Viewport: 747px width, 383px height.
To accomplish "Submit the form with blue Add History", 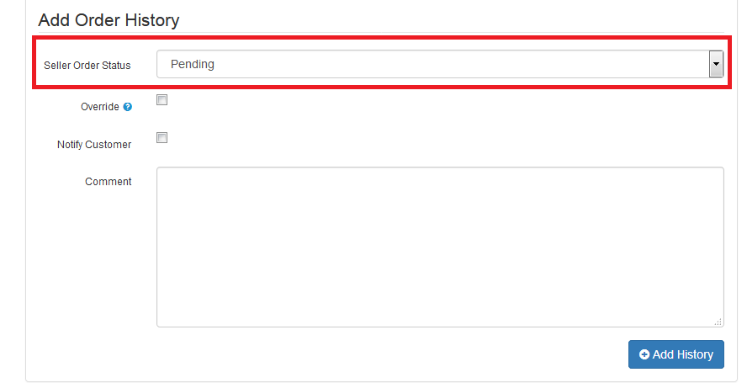I will point(676,354).
